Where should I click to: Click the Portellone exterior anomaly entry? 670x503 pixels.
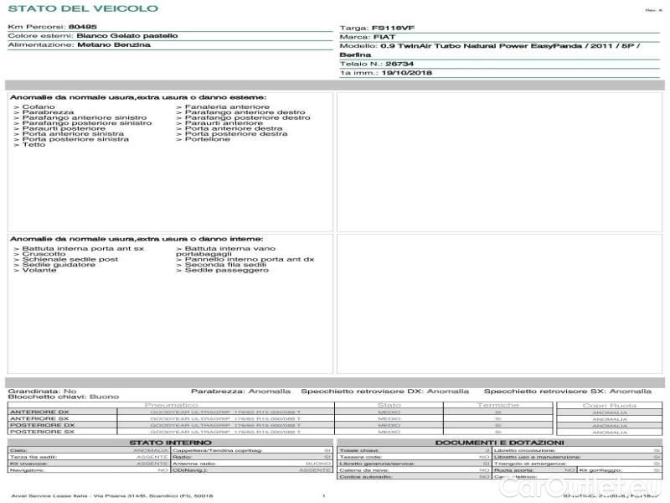[x=207, y=139]
